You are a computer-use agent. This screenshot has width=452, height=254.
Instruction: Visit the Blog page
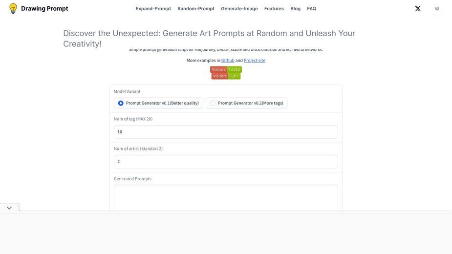click(296, 9)
